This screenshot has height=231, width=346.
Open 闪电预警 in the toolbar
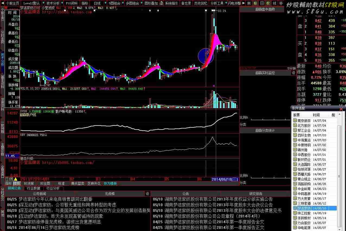(x=234, y=3)
